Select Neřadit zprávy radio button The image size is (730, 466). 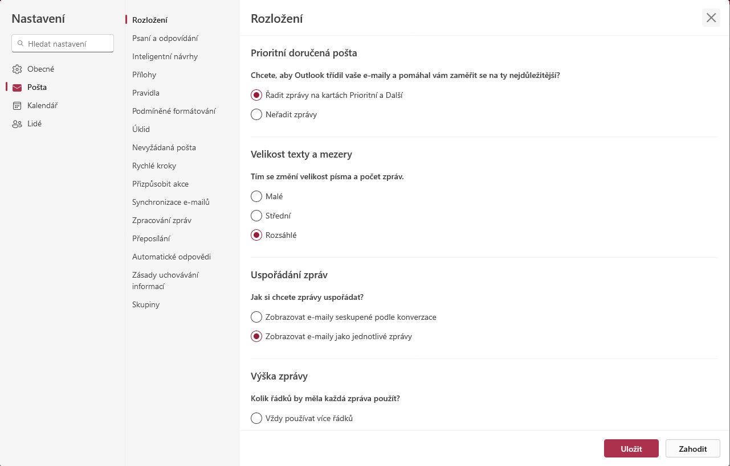256,115
